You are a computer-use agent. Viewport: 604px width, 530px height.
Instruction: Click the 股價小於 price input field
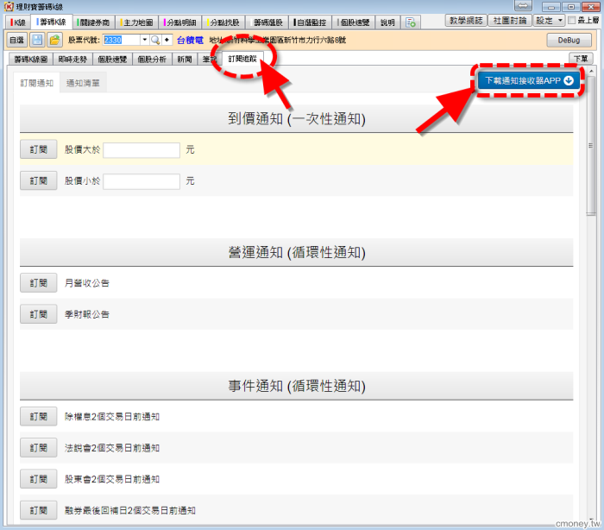click(142, 181)
